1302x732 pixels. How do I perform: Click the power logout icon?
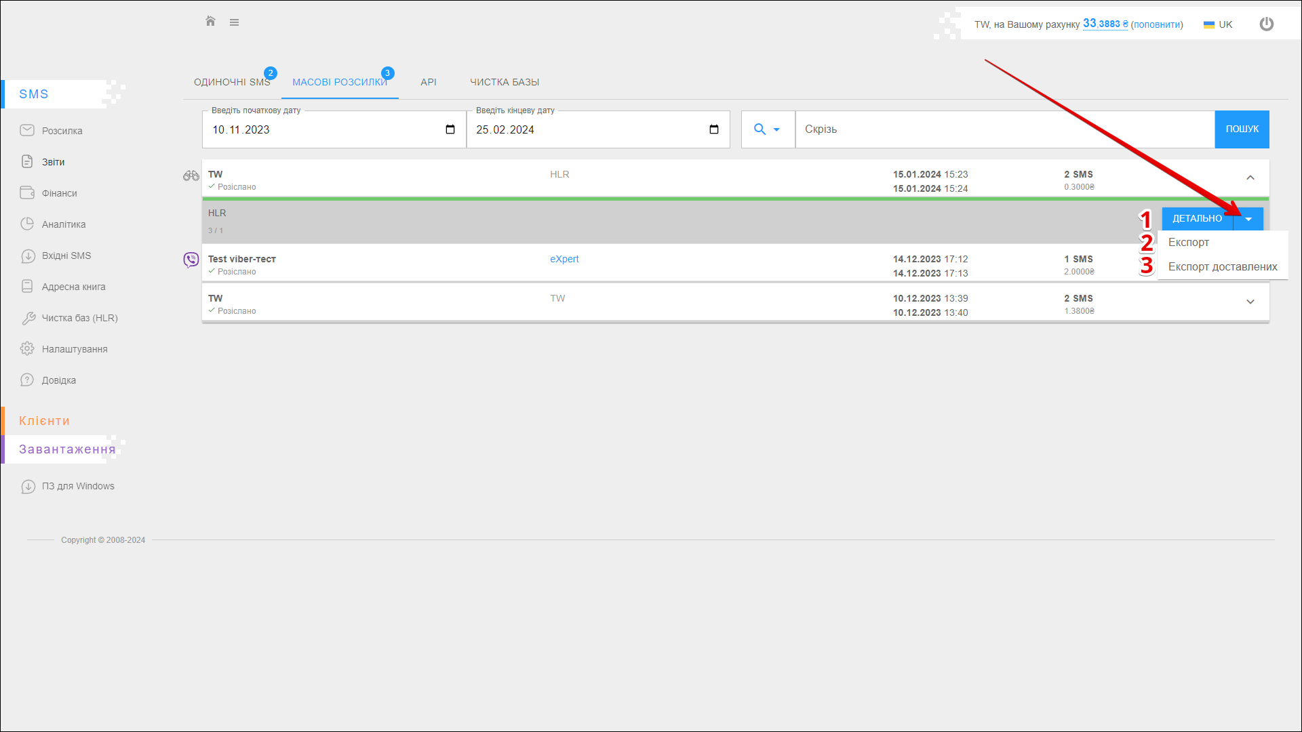point(1266,24)
